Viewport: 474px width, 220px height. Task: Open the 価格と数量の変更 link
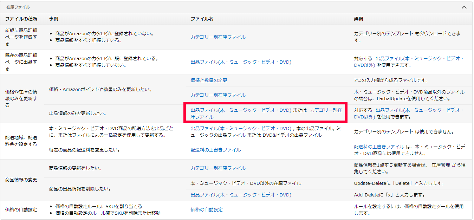(209, 80)
